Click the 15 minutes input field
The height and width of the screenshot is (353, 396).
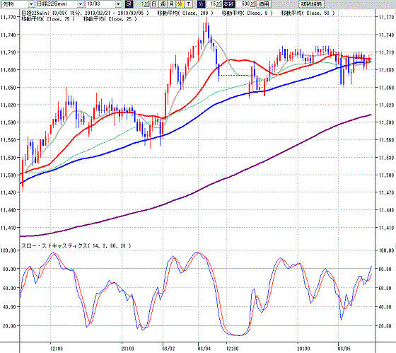[x=211, y=4]
